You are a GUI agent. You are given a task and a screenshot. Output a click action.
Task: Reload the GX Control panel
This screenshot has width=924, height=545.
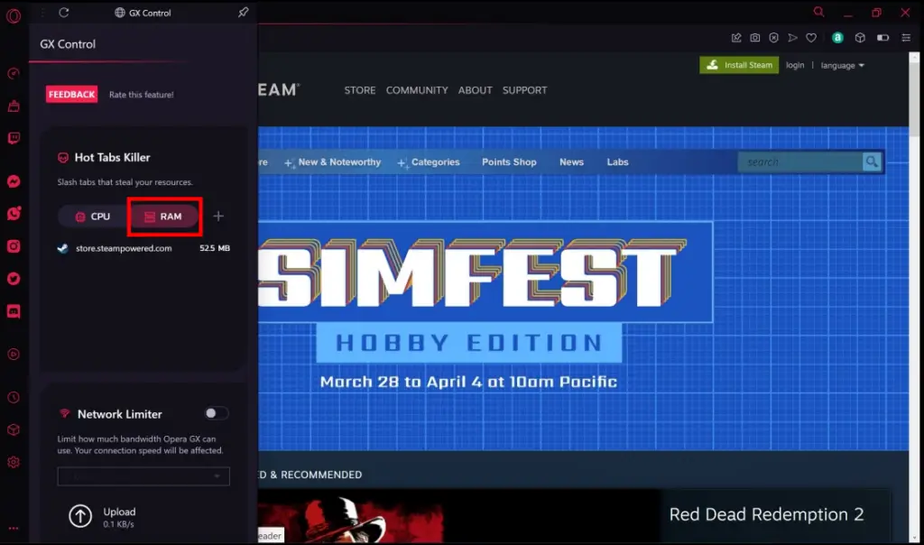coord(64,13)
